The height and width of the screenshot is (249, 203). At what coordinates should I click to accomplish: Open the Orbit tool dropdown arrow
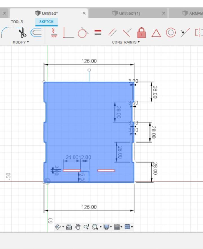tap(63, 227)
